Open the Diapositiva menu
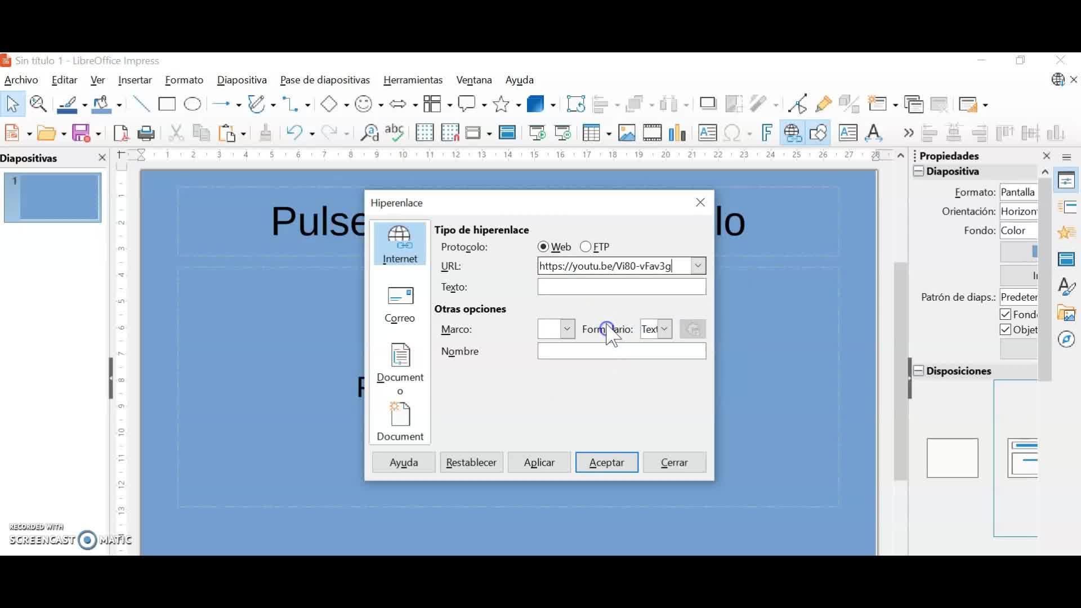The image size is (1081, 608). 242,80
